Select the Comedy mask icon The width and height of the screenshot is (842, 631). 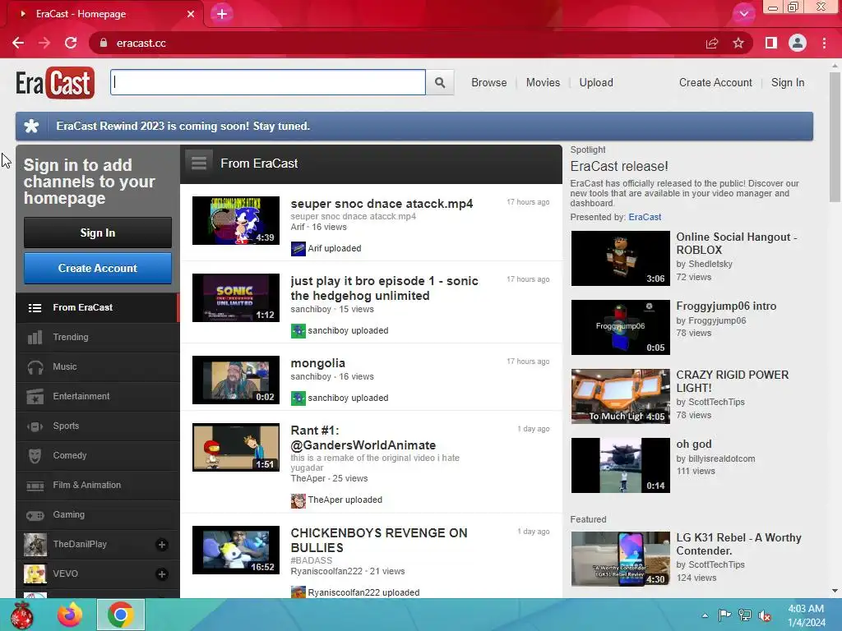click(35, 455)
